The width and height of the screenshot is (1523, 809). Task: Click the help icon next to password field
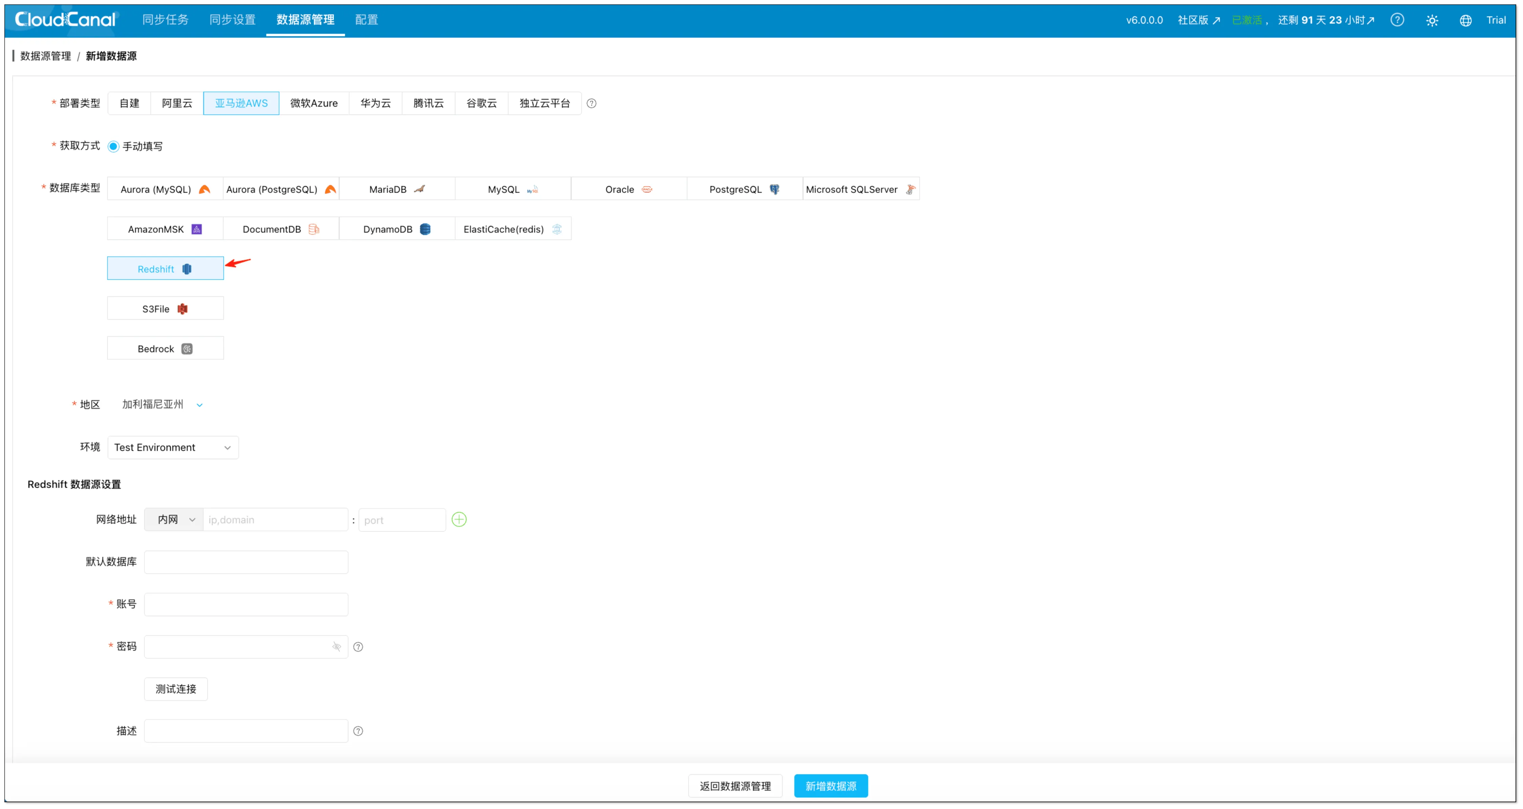pyautogui.click(x=358, y=647)
